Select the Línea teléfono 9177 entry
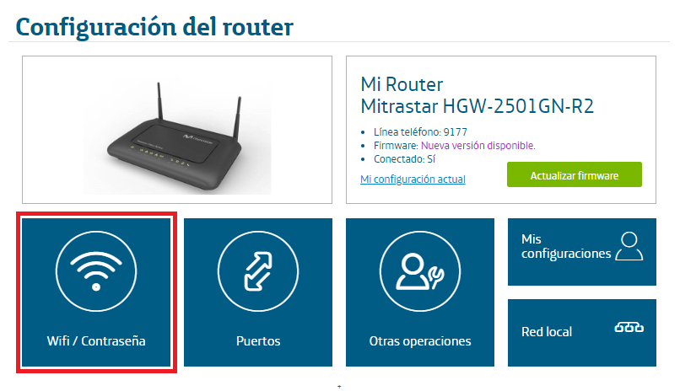The image size is (680, 391). [420, 132]
